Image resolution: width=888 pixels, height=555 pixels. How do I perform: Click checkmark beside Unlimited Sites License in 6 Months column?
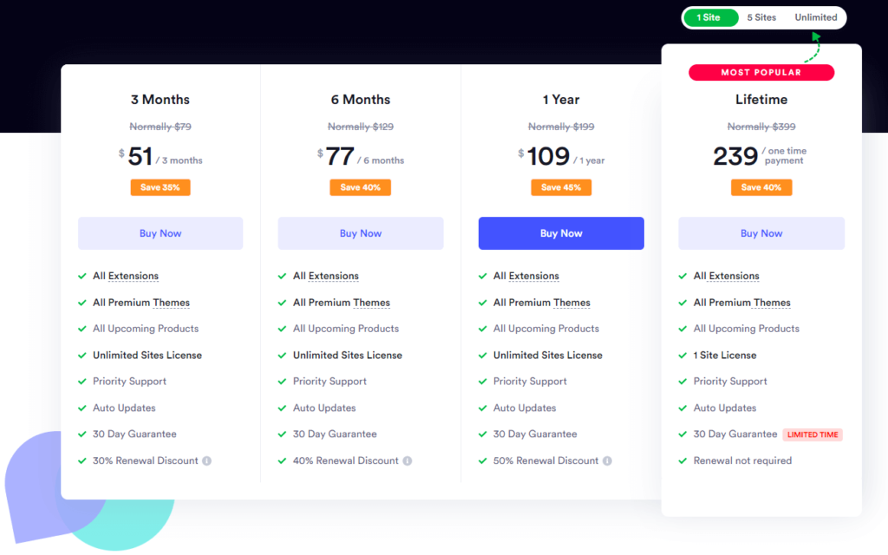tap(282, 356)
